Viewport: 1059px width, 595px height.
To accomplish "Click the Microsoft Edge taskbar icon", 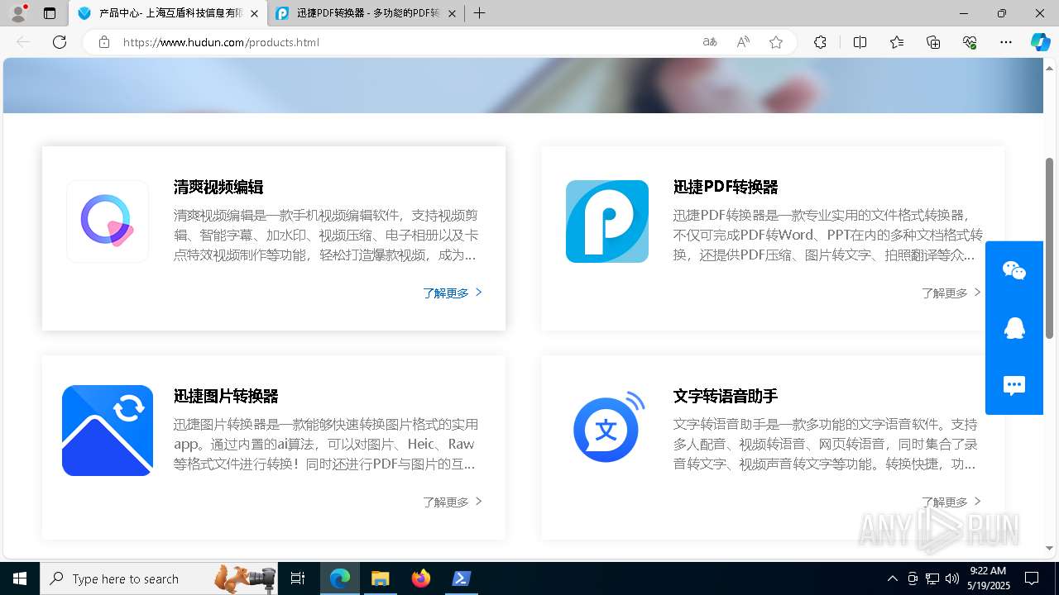I will tap(340, 578).
